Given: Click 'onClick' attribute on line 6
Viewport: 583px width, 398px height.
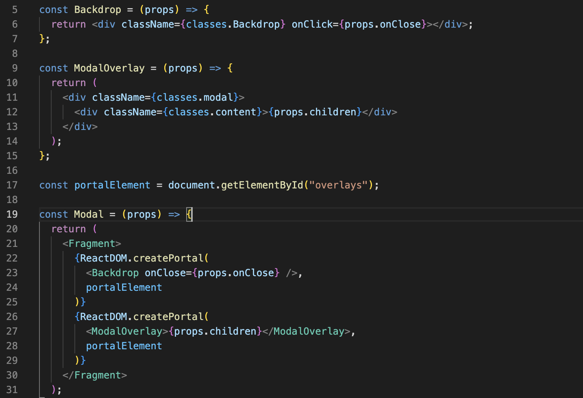Looking at the screenshot, I should pyautogui.click(x=312, y=24).
